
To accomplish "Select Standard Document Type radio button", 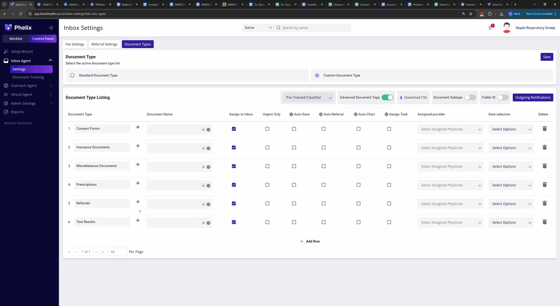I will 72,75.
